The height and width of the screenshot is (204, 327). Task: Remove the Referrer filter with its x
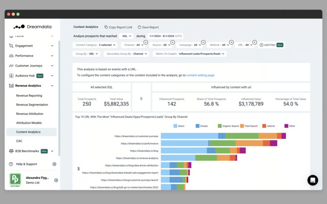click(231, 42)
